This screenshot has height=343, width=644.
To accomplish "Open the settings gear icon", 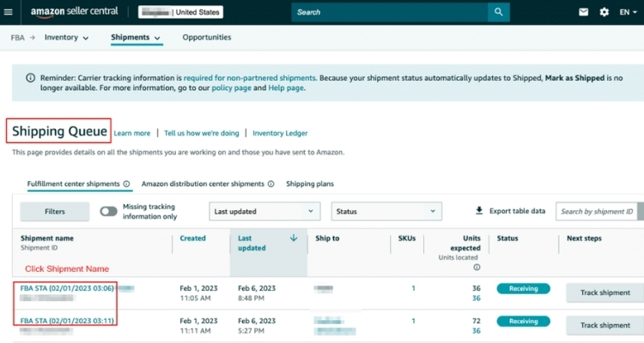I will pos(605,12).
